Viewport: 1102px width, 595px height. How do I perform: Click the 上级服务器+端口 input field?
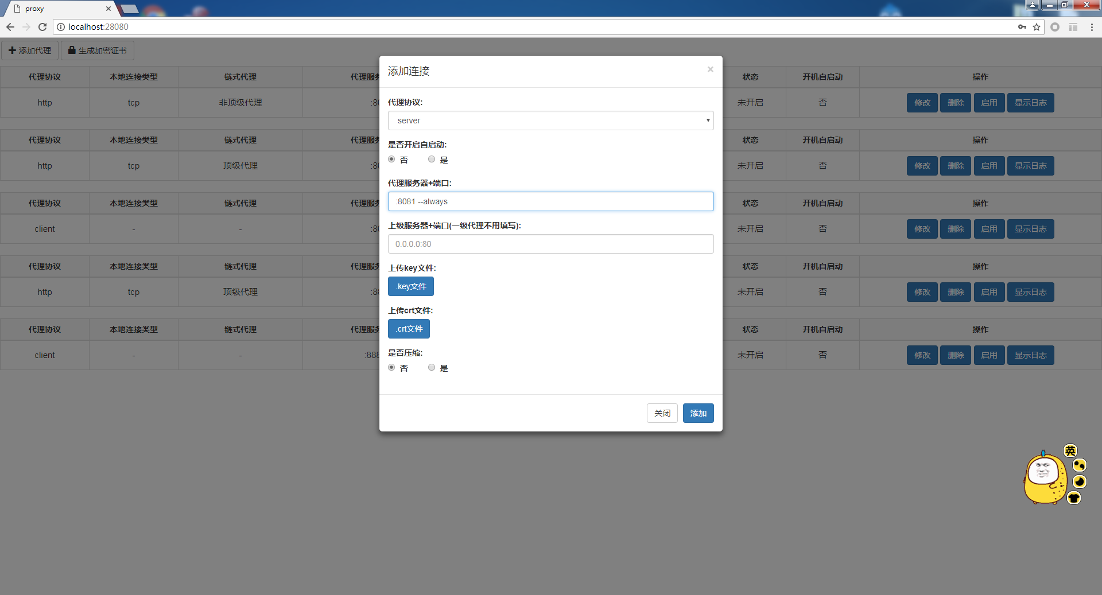click(x=550, y=244)
